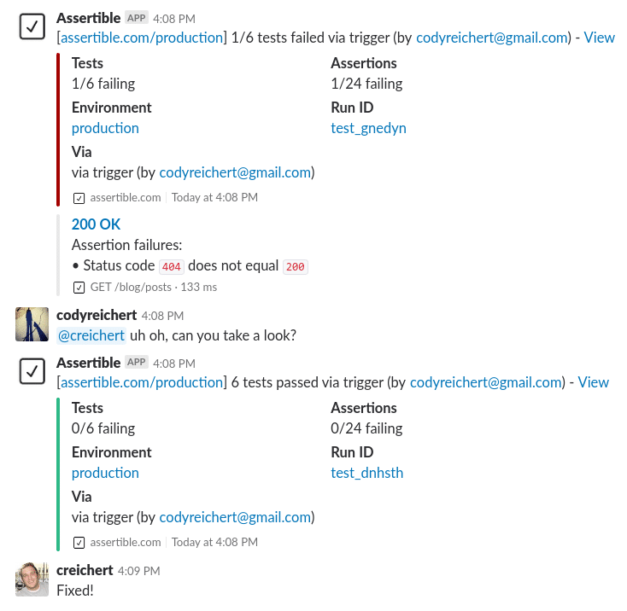Open the View link on the passed test message

tap(593, 382)
